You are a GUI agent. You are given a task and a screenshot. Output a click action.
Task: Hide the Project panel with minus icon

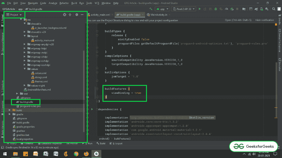click(x=82, y=15)
